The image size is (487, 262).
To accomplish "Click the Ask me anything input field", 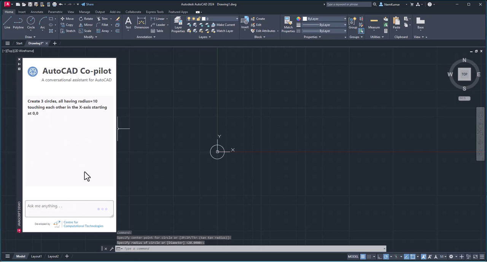I will 69,209.
